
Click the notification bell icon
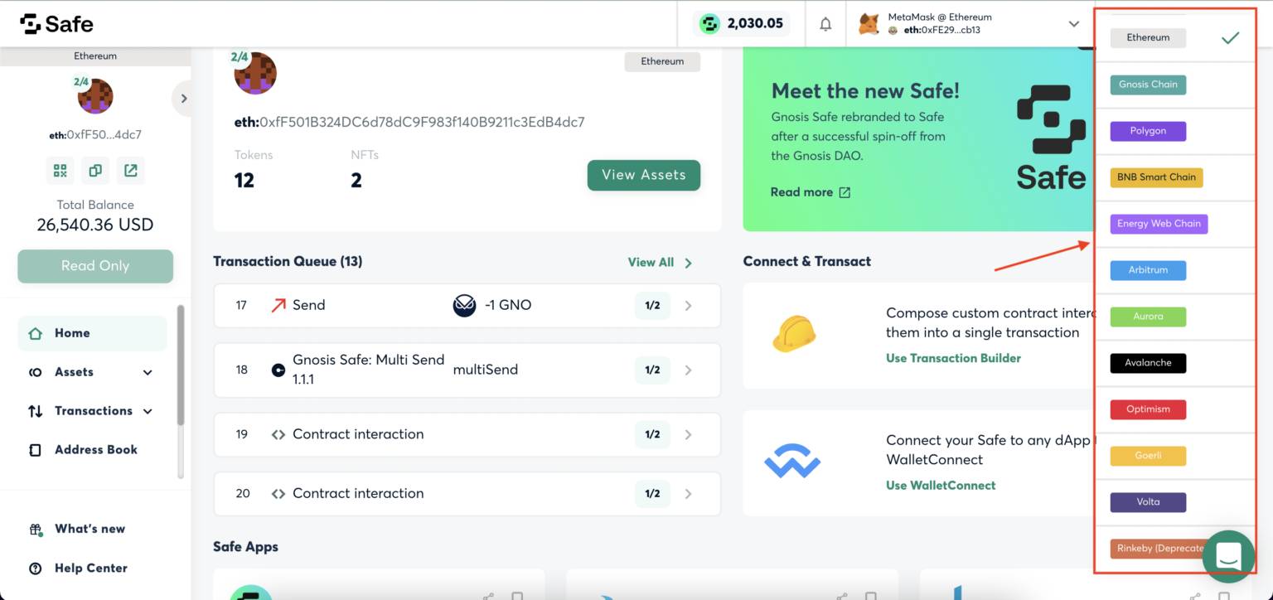tap(825, 24)
